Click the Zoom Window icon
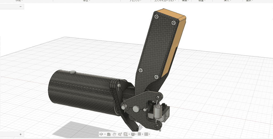This screenshot has width=273, height=139. pos(126,134)
